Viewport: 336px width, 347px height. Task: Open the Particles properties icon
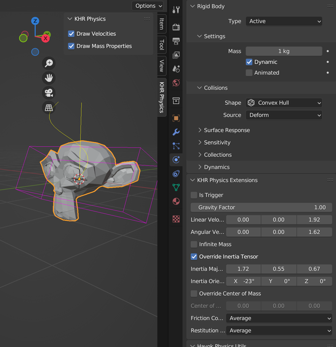176,146
